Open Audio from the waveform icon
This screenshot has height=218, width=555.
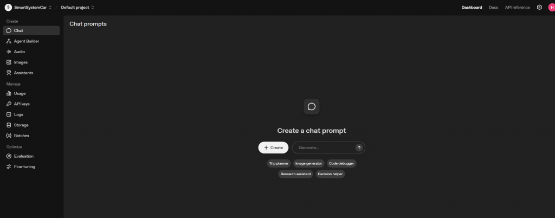[9, 52]
